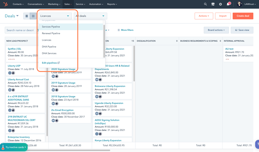
Task: Click the HubSpot sprocket logo
Action: point(5,4)
